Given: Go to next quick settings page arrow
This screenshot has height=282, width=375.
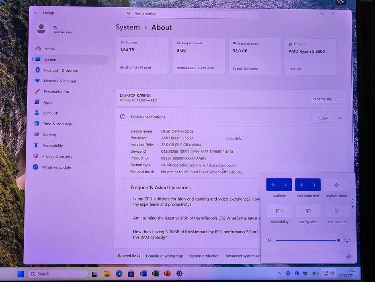Looking at the screenshot, I should [352, 207].
